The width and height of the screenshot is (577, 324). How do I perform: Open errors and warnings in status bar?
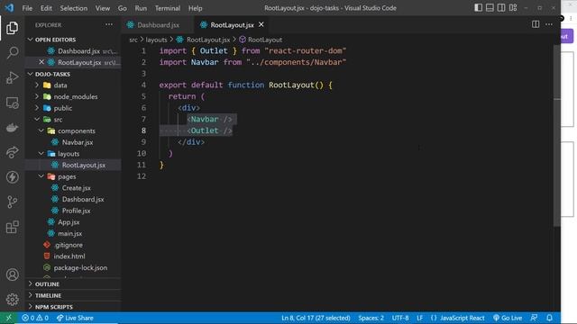[35, 318]
